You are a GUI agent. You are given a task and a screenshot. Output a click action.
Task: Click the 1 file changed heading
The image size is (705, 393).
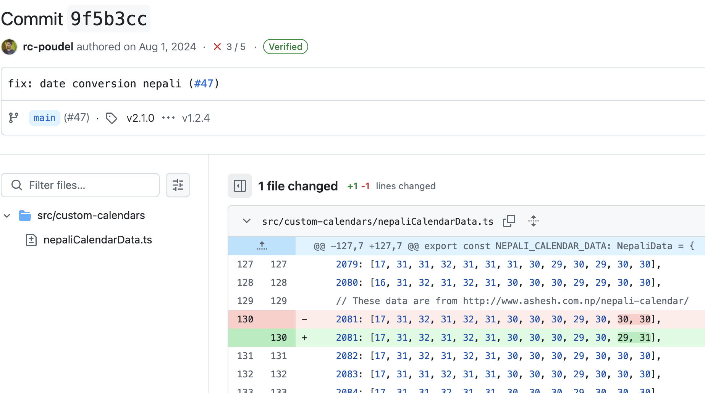pyautogui.click(x=298, y=186)
